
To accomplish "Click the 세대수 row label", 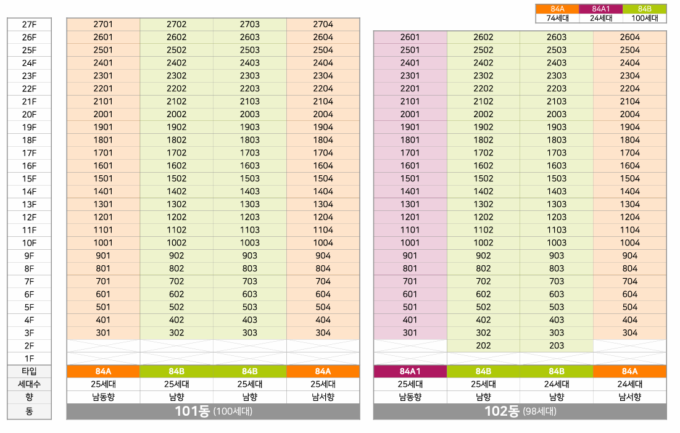I will [x=30, y=384].
